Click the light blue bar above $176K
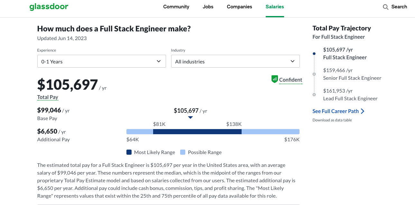This screenshot has width=415, height=205. tap(271, 132)
